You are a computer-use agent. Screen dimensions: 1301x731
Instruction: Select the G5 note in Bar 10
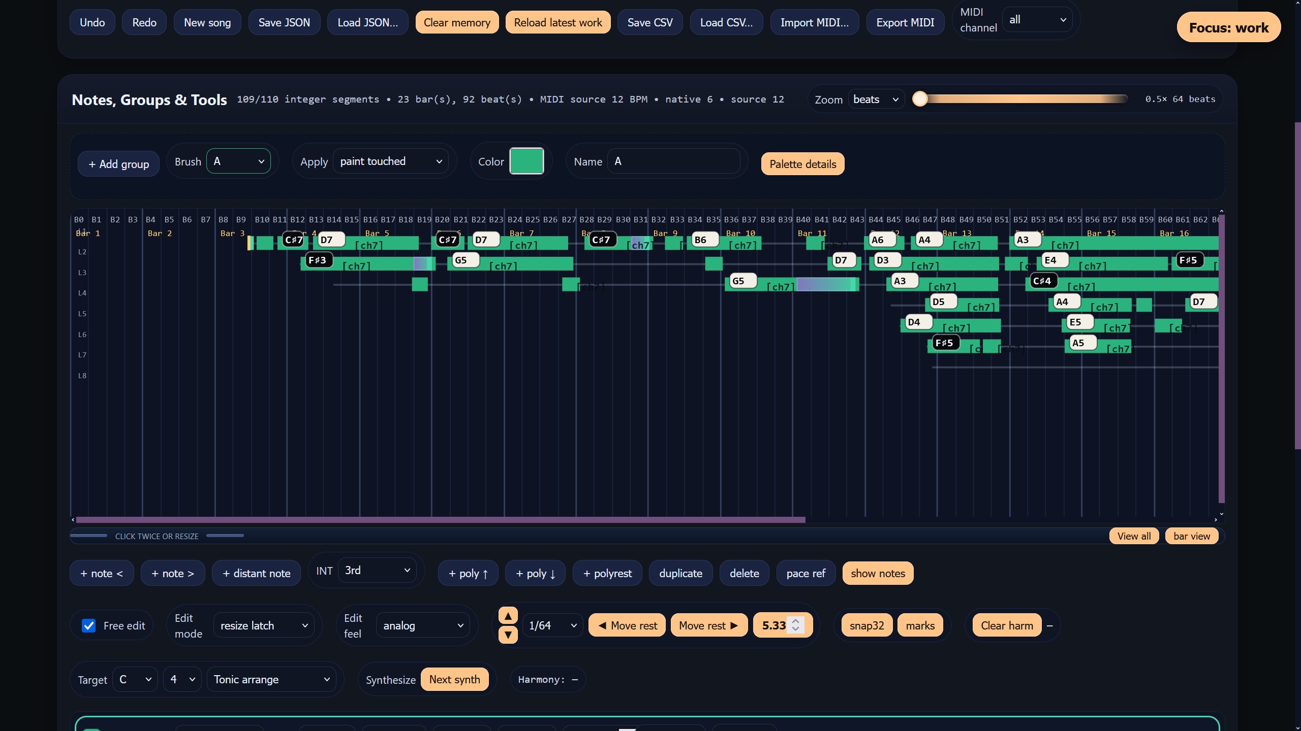pos(738,281)
